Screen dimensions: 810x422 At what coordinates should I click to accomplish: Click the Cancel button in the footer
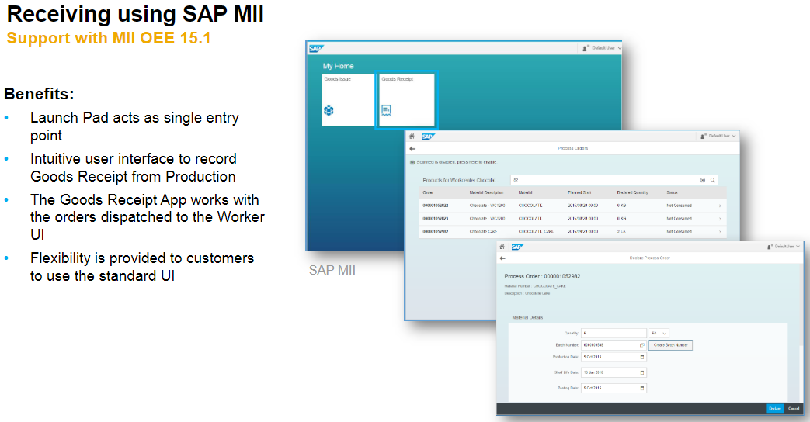tap(794, 409)
